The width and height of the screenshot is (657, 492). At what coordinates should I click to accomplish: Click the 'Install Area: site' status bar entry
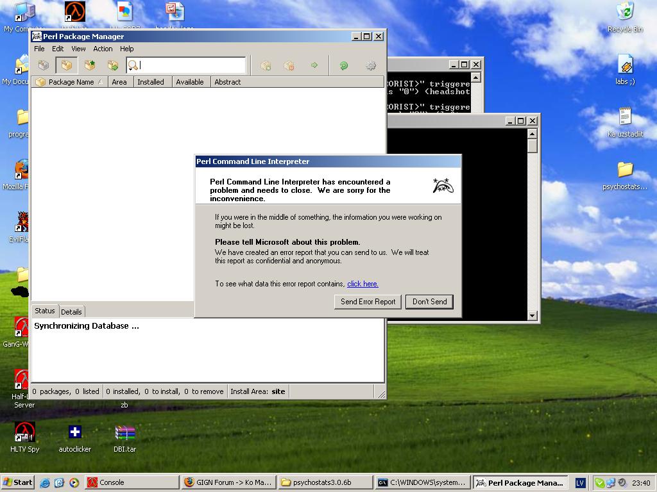tap(258, 391)
